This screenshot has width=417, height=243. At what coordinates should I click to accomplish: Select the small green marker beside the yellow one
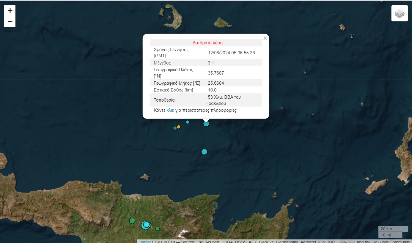click(x=175, y=128)
